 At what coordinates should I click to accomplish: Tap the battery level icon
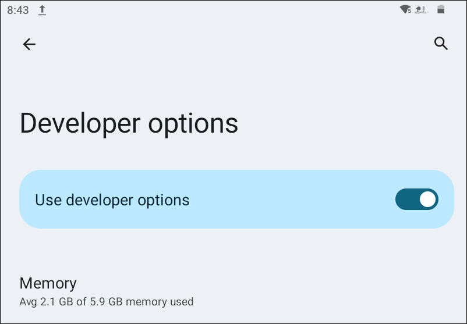tap(441, 9)
